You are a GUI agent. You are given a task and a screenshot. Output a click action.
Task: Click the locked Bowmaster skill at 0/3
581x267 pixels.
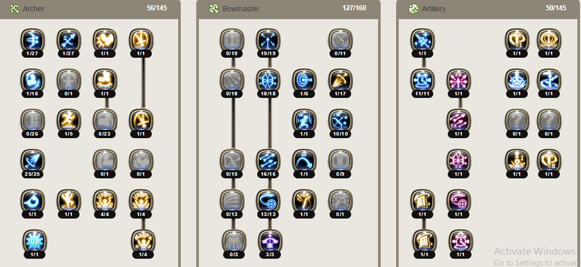(234, 241)
